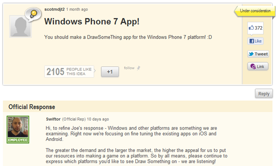Click the 10 days ago timestamp
The height and width of the screenshot is (166, 278).
98,119
